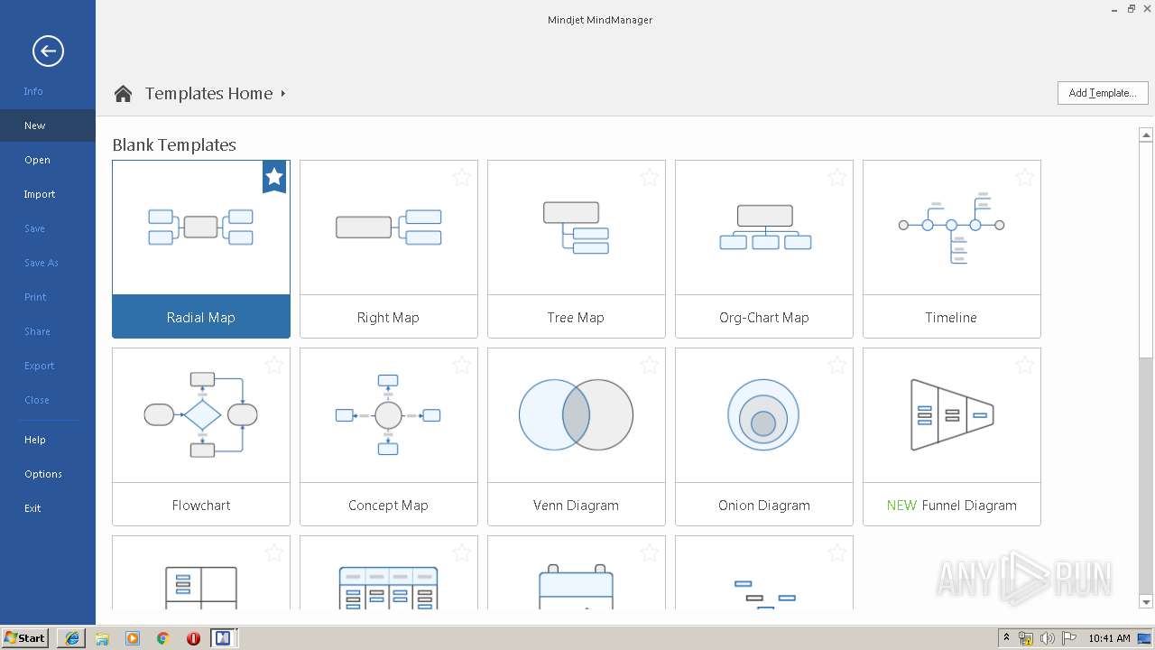Viewport: 1155px width, 650px height.
Task: Pick the Venn Diagram template
Action: tap(577, 437)
